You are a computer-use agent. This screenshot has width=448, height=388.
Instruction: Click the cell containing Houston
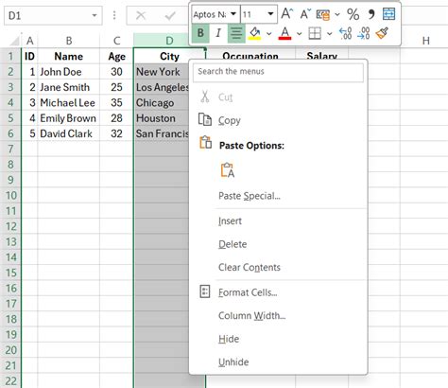[162, 118]
